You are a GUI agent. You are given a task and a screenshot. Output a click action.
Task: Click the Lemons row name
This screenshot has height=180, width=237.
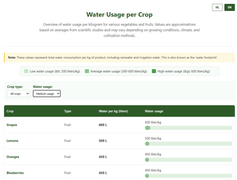(12, 141)
